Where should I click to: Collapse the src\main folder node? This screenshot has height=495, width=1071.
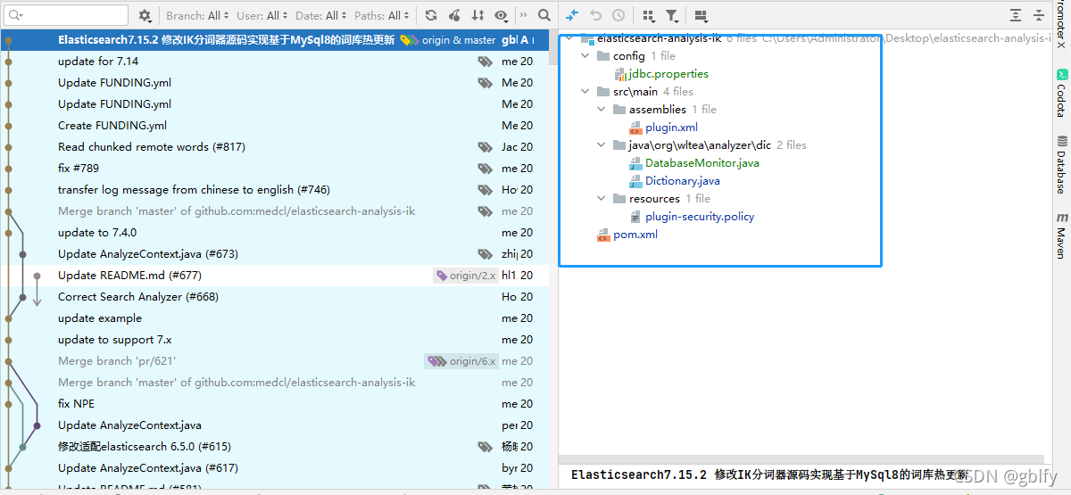pyautogui.click(x=585, y=92)
